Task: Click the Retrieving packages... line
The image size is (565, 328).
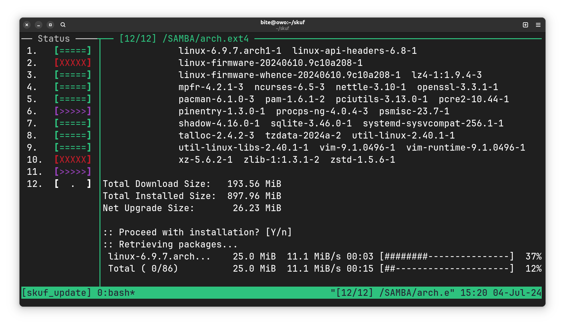Action: (170, 244)
